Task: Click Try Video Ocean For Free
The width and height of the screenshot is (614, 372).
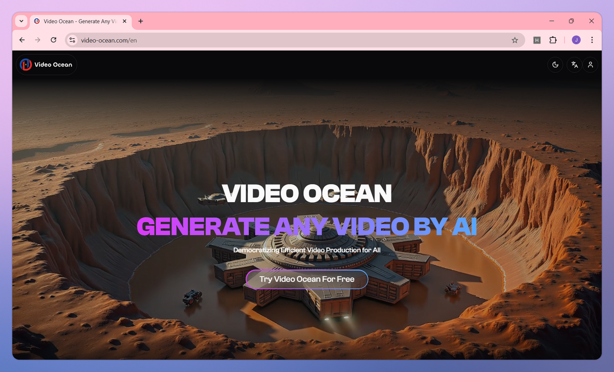Action: click(x=307, y=279)
